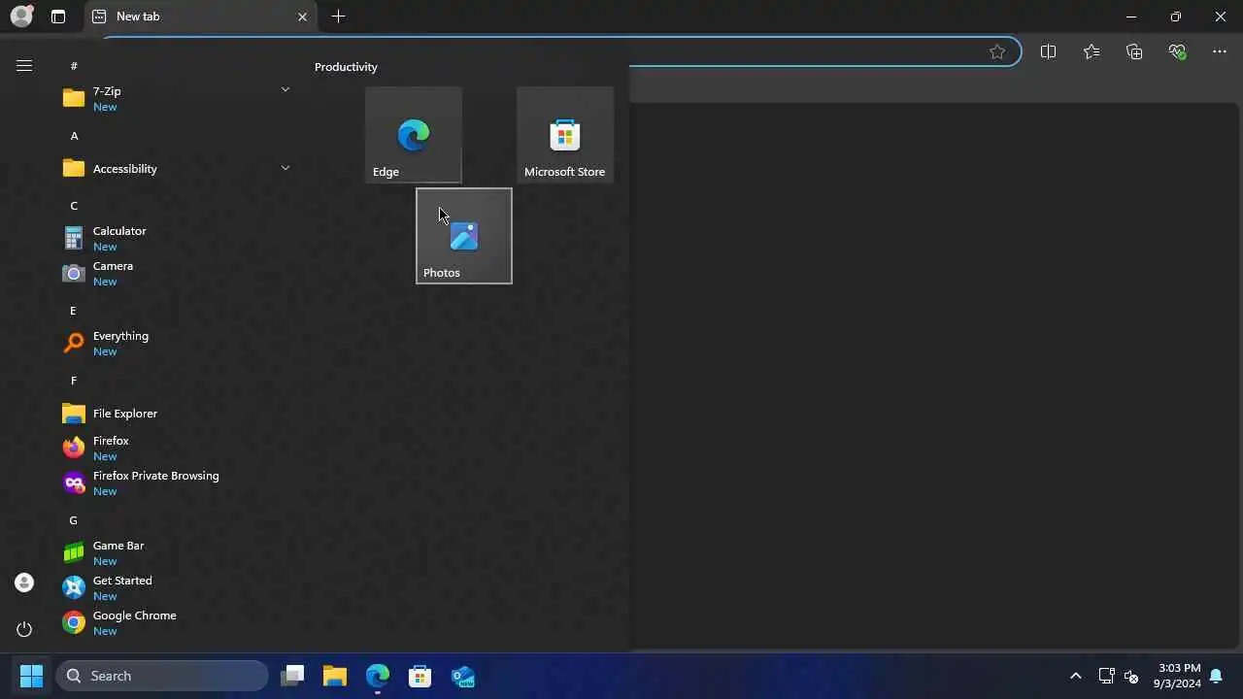Open the Edge Favorites list
The height and width of the screenshot is (699, 1243).
click(x=1092, y=52)
